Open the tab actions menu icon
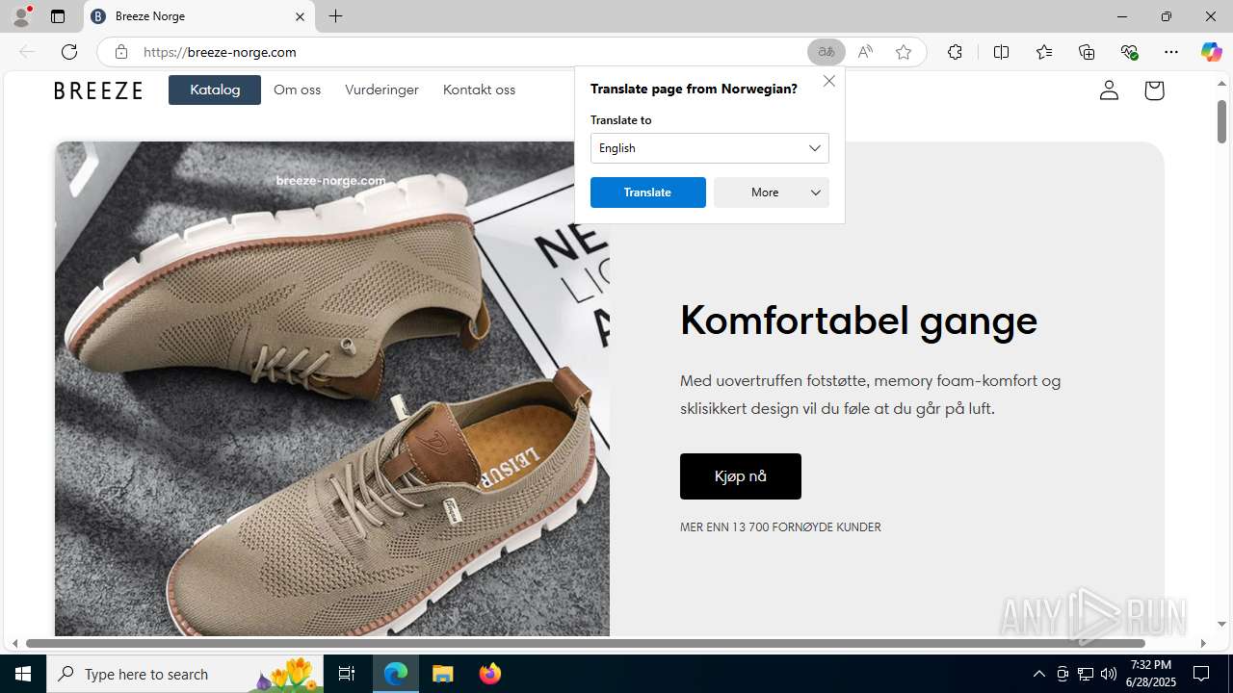This screenshot has height=693, width=1233. tap(58, 16)
